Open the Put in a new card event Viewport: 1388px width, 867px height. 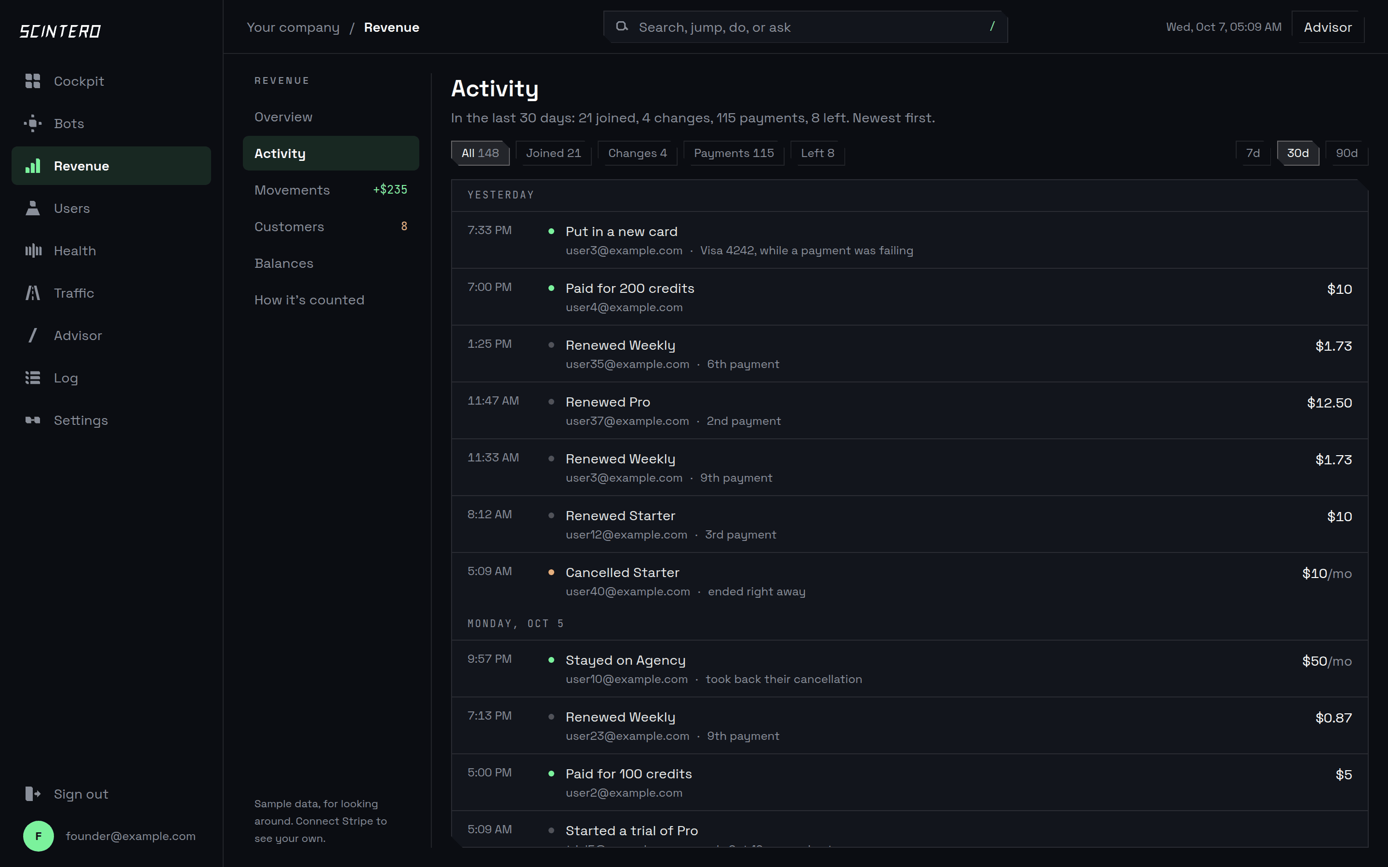(x=909, y=240)
